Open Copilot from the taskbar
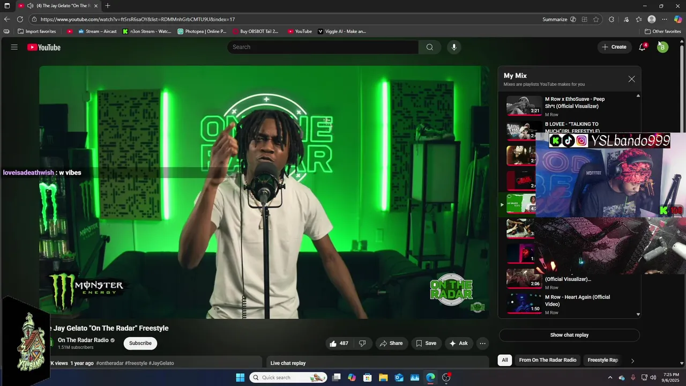This screenshot has height=386, width=686. 352,377
